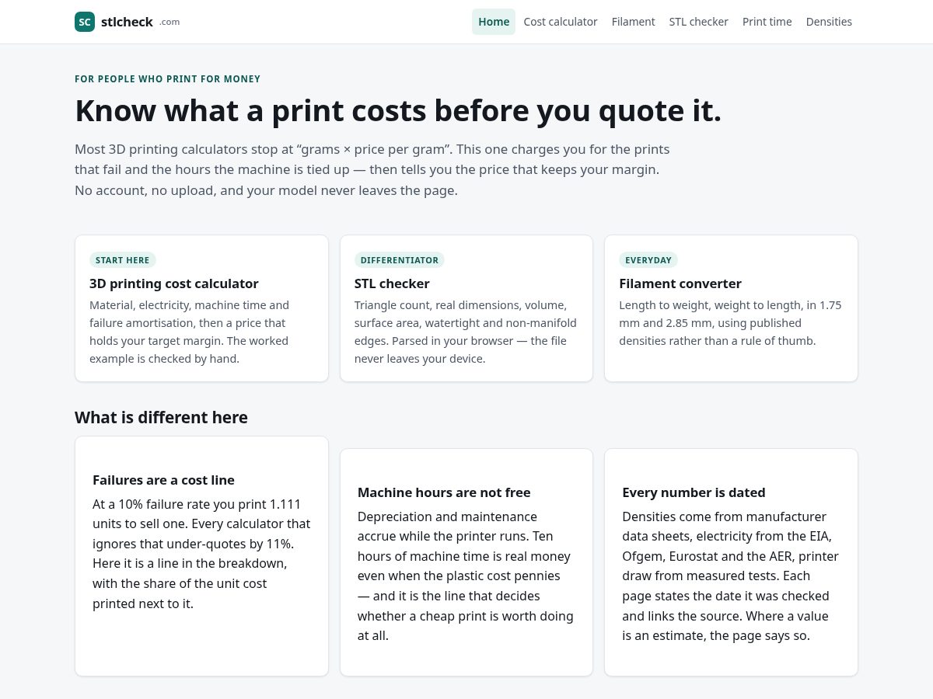Open the 3D printing cost calculator card
The image size is (933, 699).
point(201,308)
